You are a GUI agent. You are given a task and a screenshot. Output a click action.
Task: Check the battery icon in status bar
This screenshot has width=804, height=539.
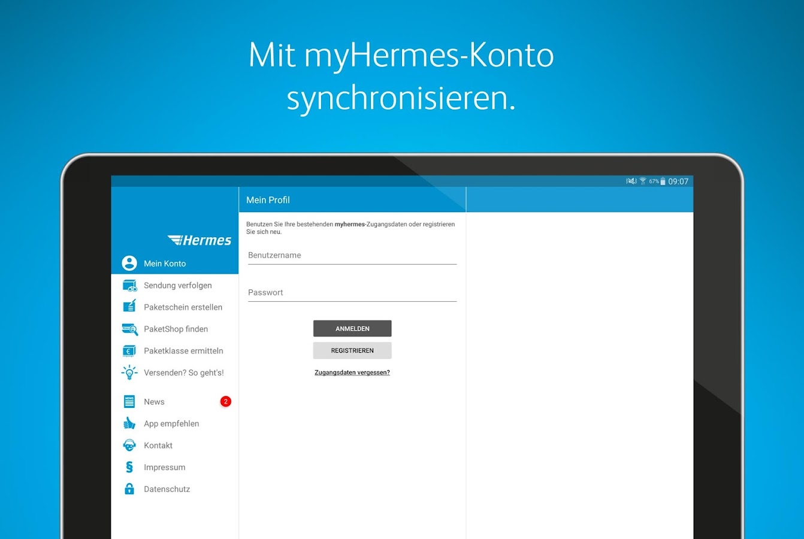click(x=663, y=181)
